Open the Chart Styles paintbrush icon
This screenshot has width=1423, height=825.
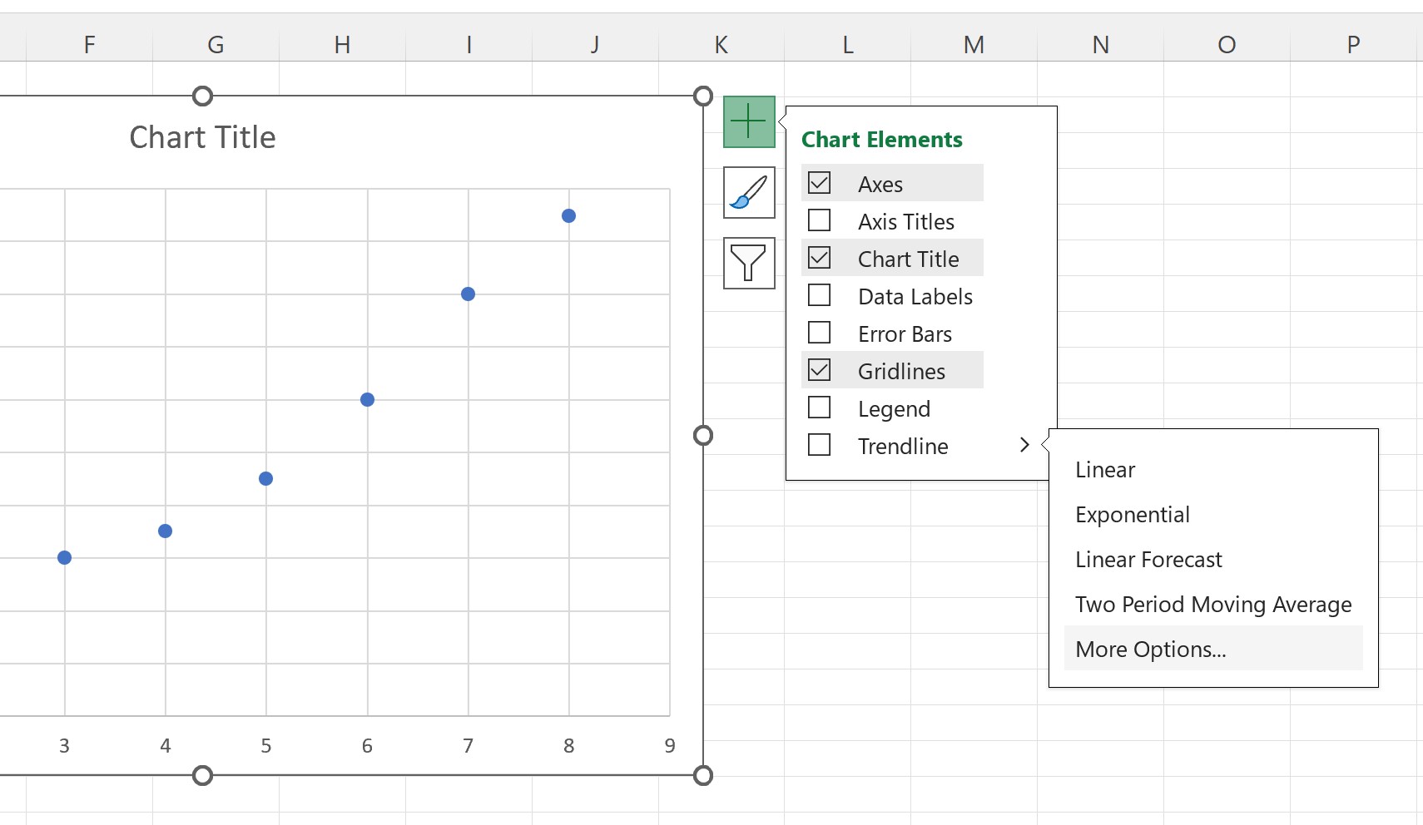pyautogui.click(x=747, y=193)
